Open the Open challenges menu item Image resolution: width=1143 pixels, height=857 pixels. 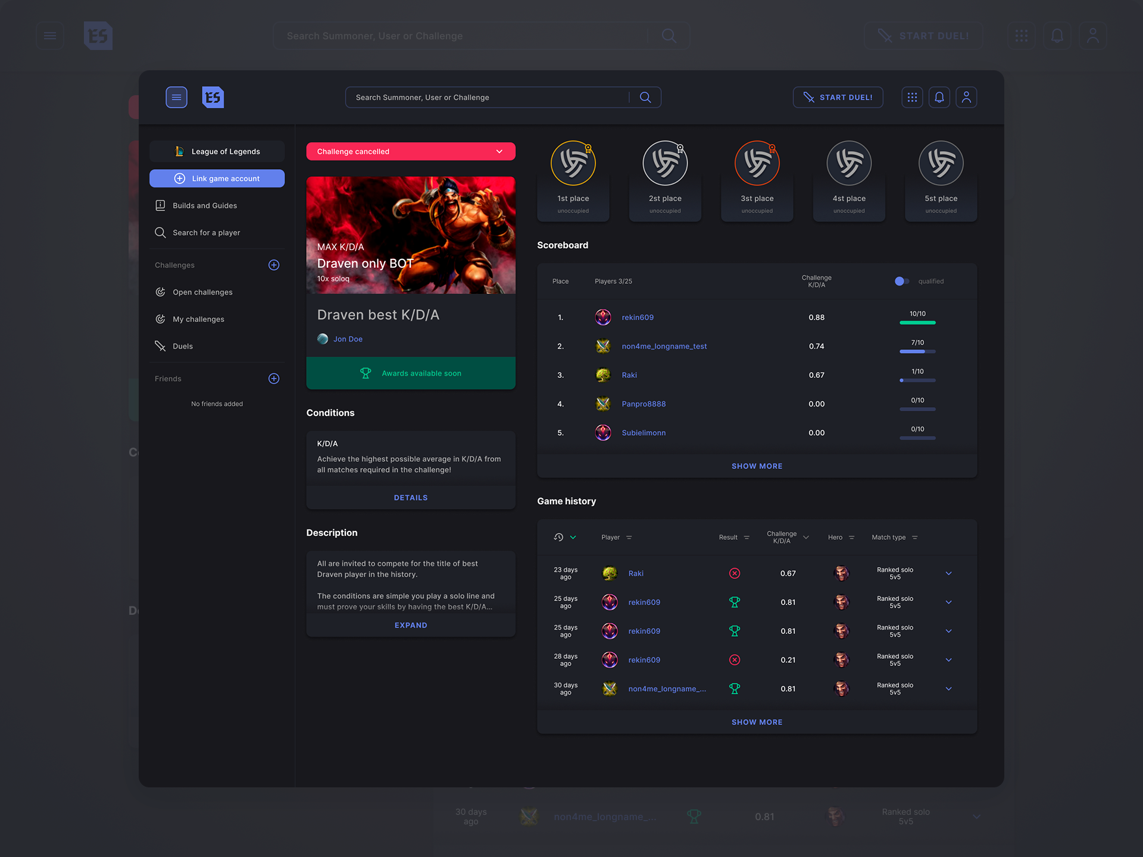click(202, 292)
